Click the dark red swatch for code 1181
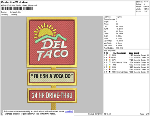 pos(110,69)
